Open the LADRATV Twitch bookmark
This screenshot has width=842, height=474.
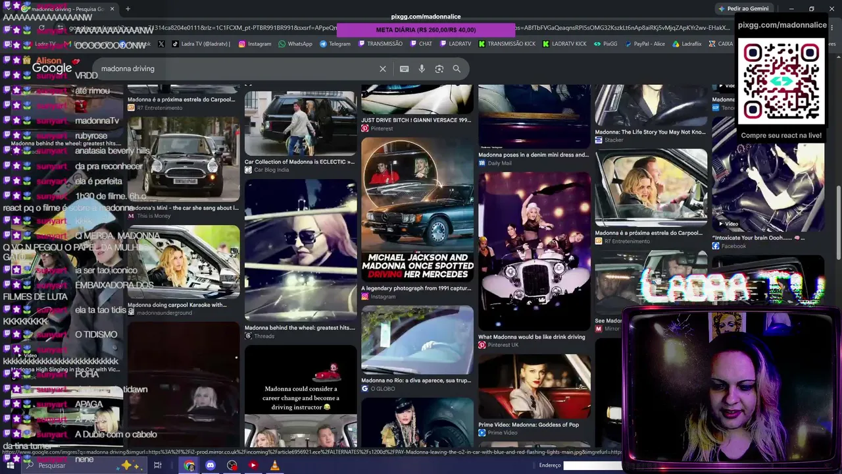(x=456, y=44)
